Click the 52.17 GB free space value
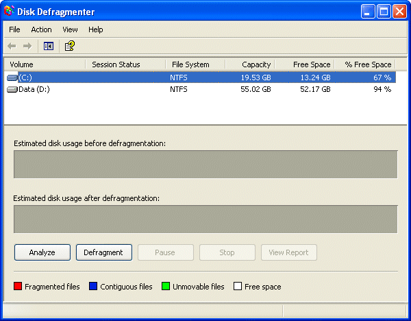 [315, 89]
